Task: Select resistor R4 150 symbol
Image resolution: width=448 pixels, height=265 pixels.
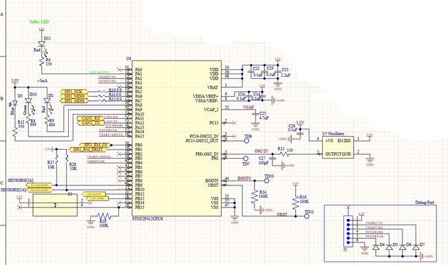Action: [42, 61]
